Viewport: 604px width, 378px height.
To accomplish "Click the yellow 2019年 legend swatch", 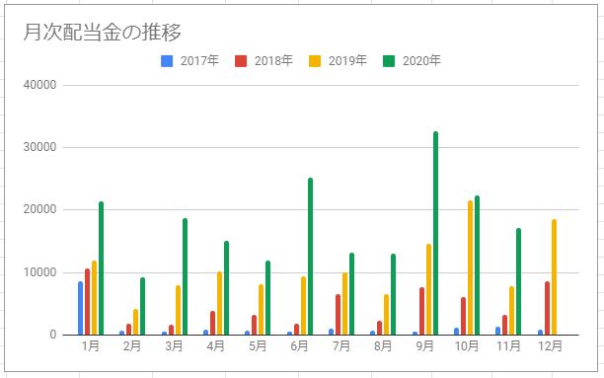I will tap(315, 61).
